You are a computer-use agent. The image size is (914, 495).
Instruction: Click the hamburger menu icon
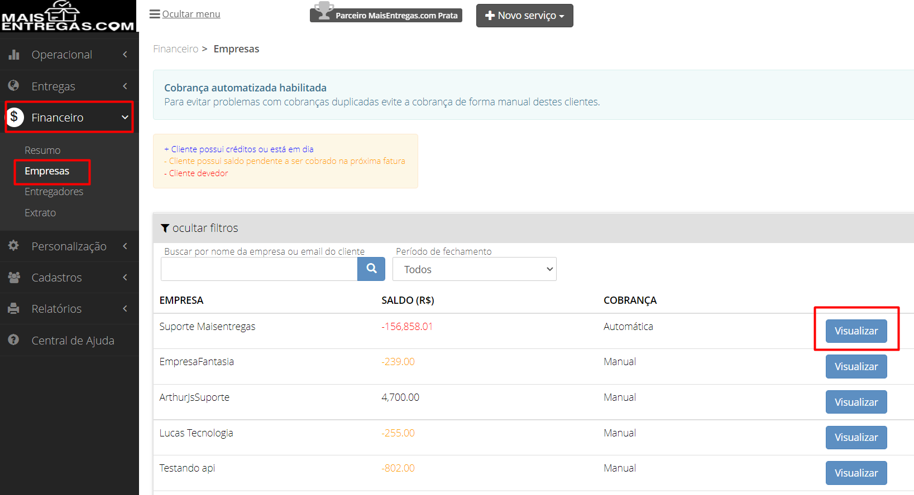point(155,14)
